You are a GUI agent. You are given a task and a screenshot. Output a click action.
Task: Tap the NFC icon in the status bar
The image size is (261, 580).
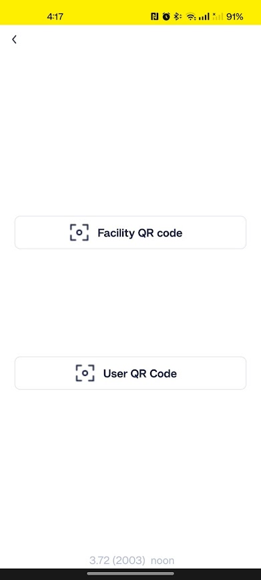[154, 16]
